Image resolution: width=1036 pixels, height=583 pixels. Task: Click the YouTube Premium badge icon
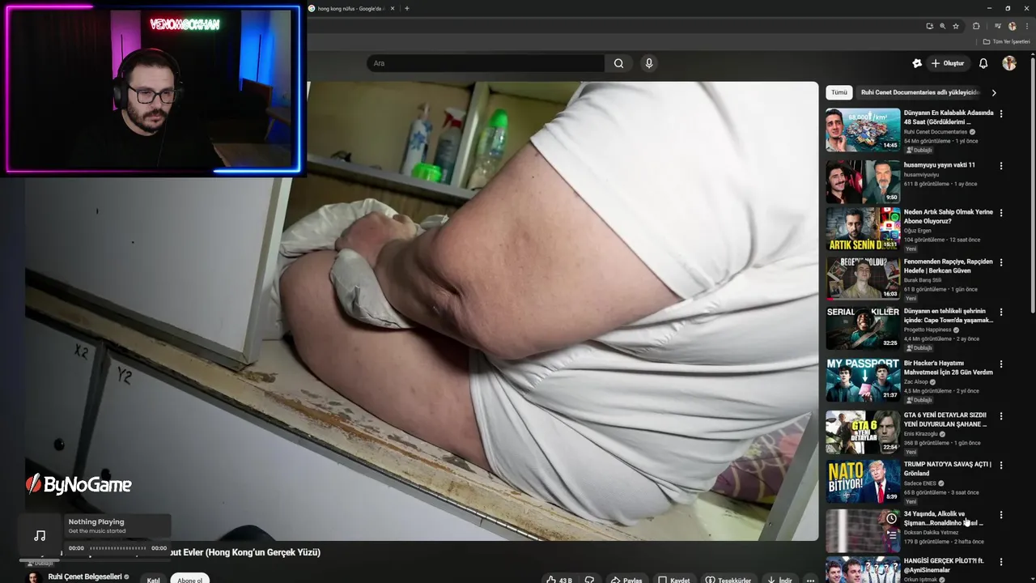917,63
